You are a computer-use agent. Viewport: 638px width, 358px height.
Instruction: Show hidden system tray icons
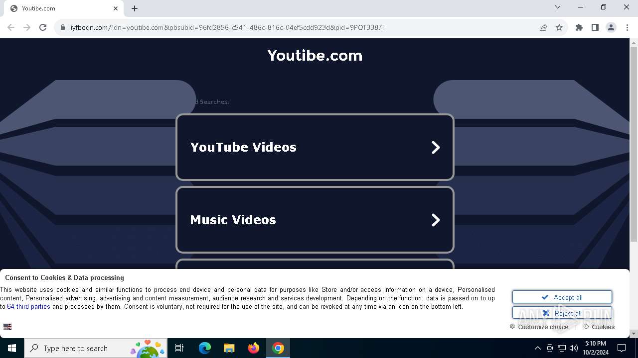[x=537, y=348]
